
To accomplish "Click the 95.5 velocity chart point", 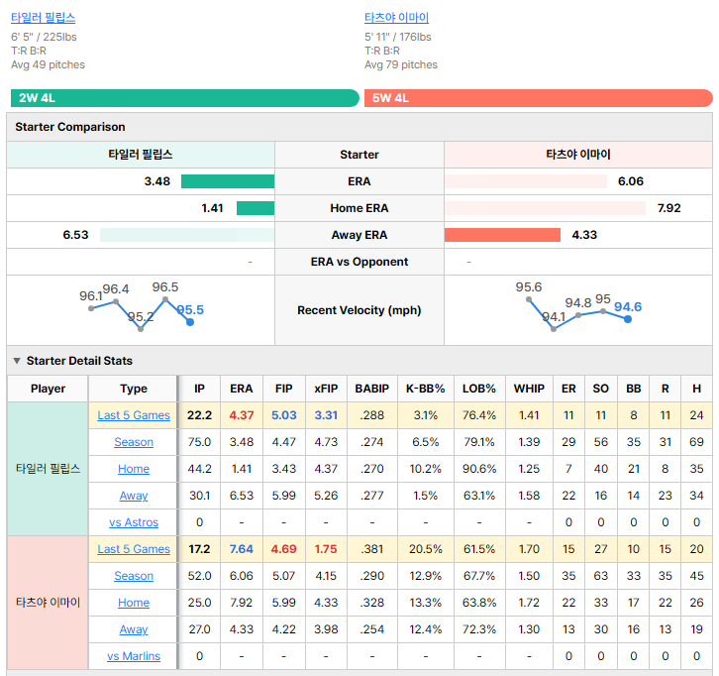I will (x=190, y=322).
